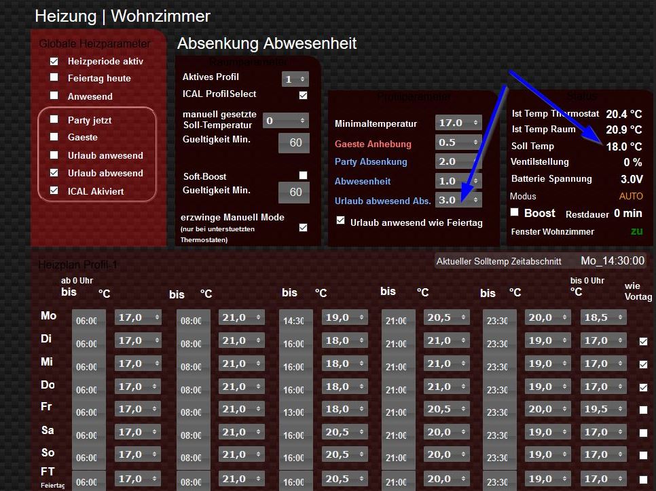Adjust Party Absenkung 2.0 value
This screenshot has height=491, width=656.
(x=458, y=161)
